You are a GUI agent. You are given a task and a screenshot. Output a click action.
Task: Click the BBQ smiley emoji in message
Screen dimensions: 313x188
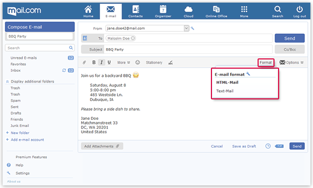click(136, 75)
